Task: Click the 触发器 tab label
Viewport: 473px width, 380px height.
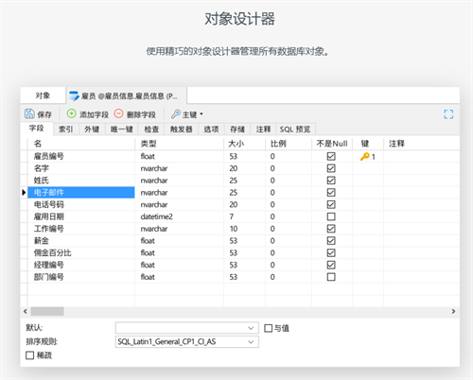Action: 181,130
